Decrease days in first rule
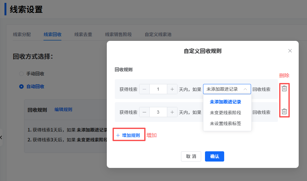 144,89
